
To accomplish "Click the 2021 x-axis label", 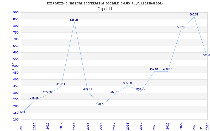I will click(x=167, y=126).
